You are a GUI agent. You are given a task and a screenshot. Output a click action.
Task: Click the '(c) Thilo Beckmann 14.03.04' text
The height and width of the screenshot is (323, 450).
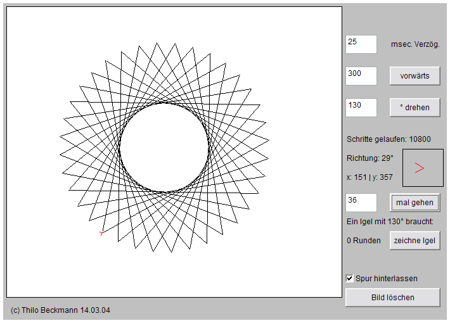point(60,310)
